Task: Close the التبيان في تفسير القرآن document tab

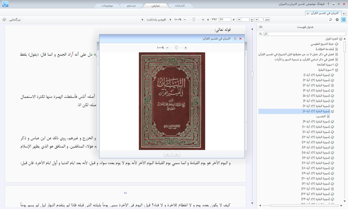Action: [x=308, y=14]
